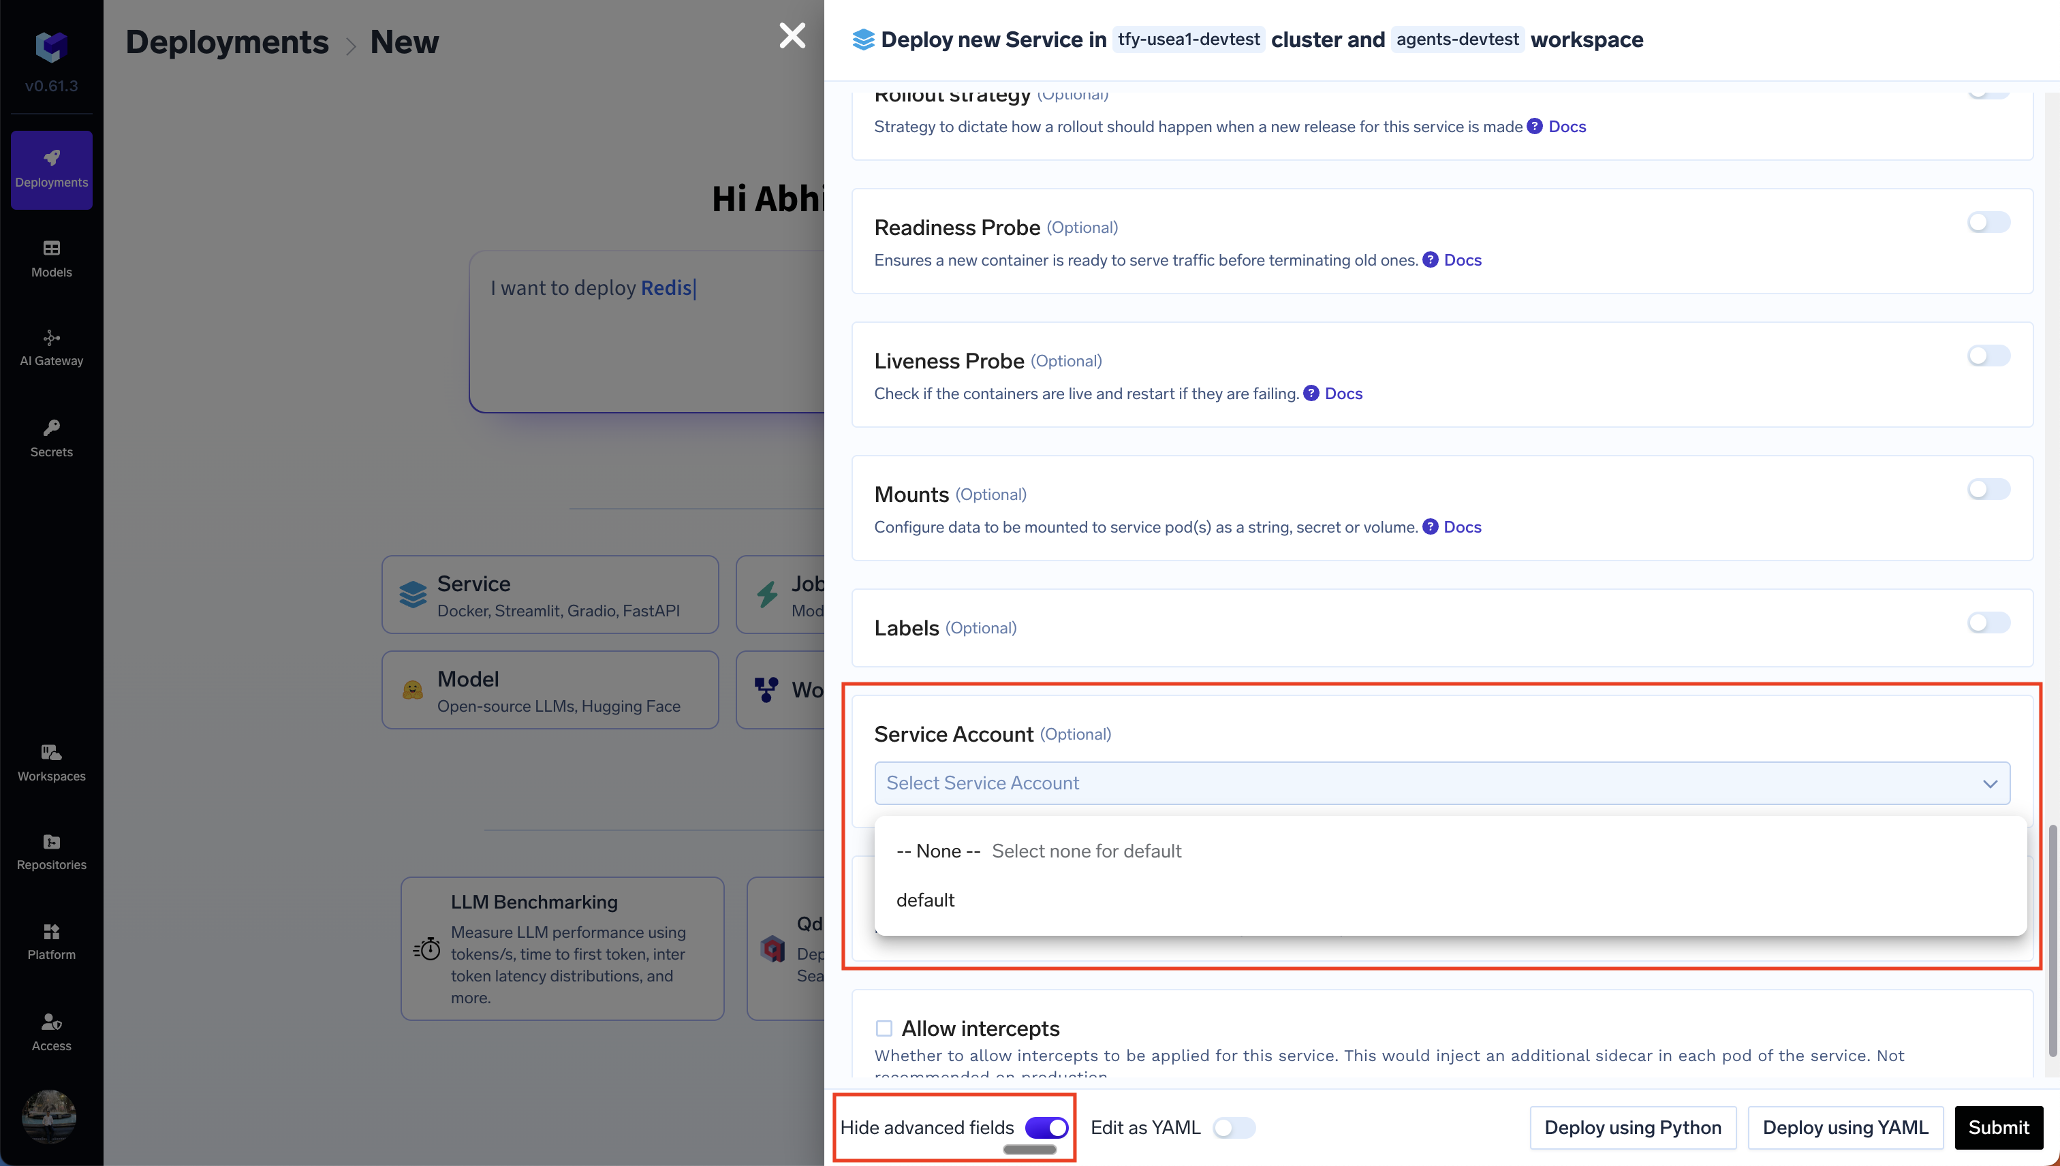Click the tfy-usea1-devtest cluster tag
This screenshot has width=2060, height=1166.
[1189, 40]
